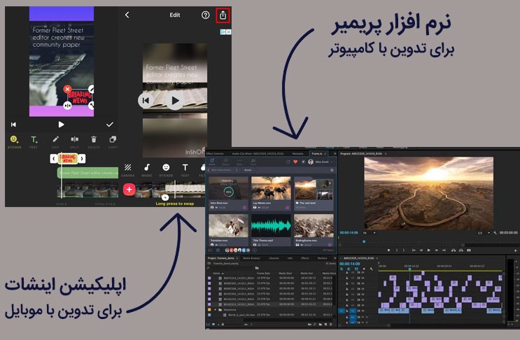Play the sequence in Premiere Program monitor
Screen dimensions: 520x340
coord(428,250)
